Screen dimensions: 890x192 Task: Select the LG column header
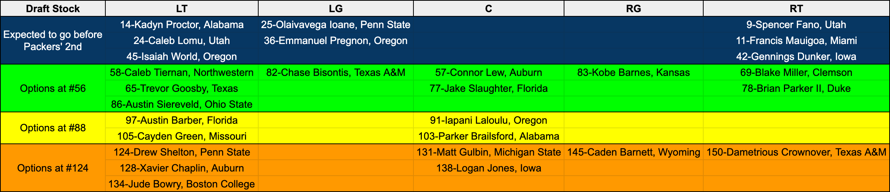coord(335,9)
